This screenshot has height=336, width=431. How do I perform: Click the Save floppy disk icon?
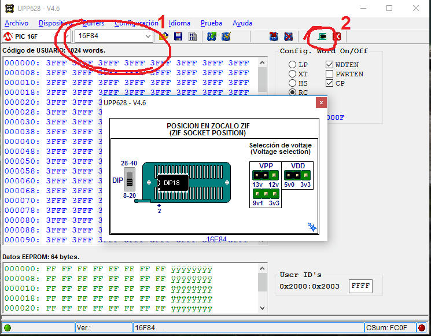(x=178, y=36)
